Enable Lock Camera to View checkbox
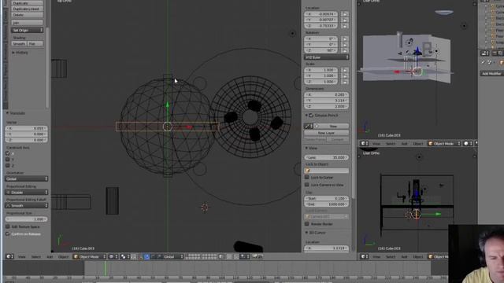 click(307, 185)
